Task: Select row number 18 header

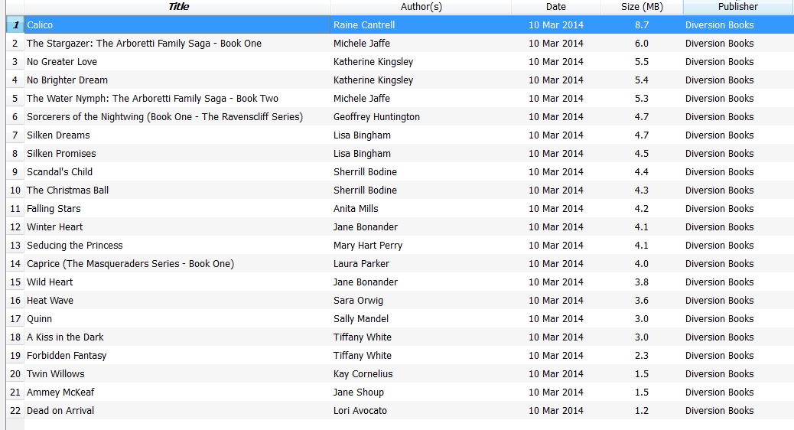Action: 15,337
